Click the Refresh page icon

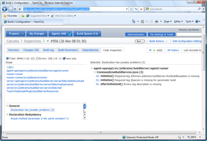click(x=136, y=9)
